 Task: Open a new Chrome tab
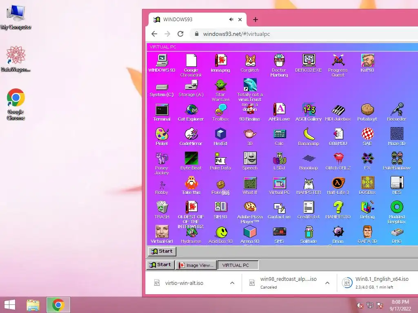pos(256,20)
